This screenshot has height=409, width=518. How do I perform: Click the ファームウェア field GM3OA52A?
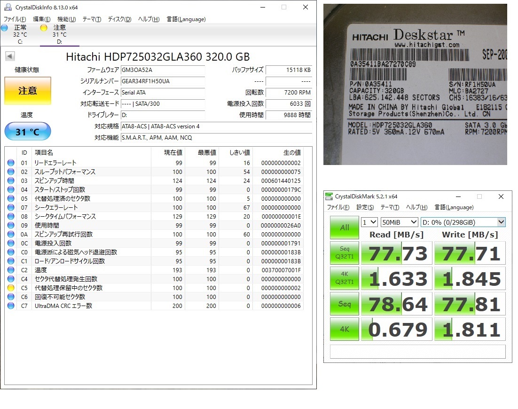pyautogui.click(x=163, y=70)
